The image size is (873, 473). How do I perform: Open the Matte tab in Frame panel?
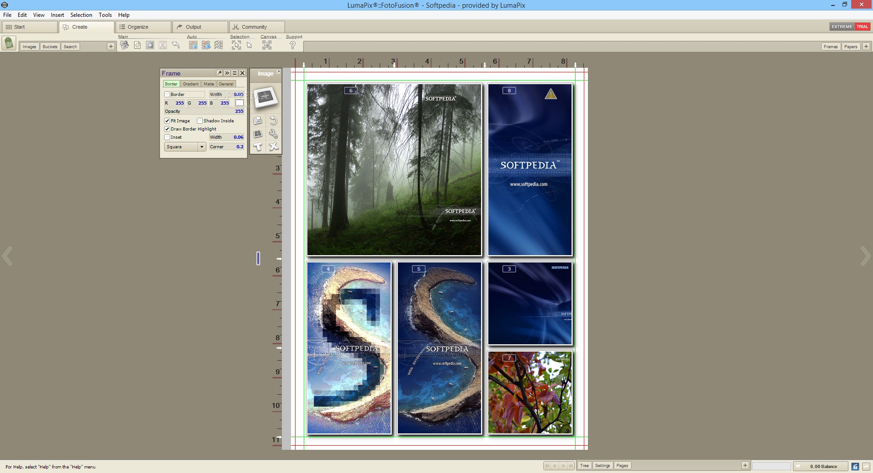[x=209, y=84]
